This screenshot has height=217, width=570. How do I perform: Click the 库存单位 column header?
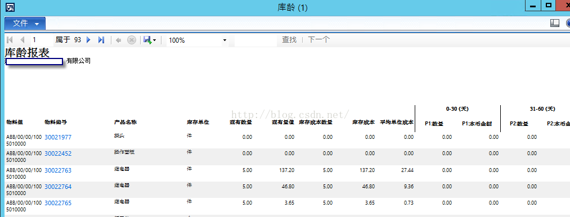click(198, 123)
